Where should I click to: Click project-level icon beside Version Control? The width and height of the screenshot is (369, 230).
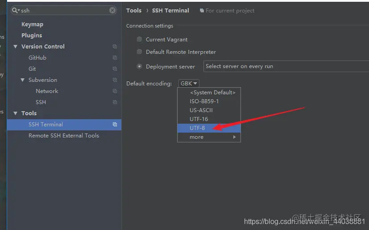pyautogui.click(x=115, y=46)
